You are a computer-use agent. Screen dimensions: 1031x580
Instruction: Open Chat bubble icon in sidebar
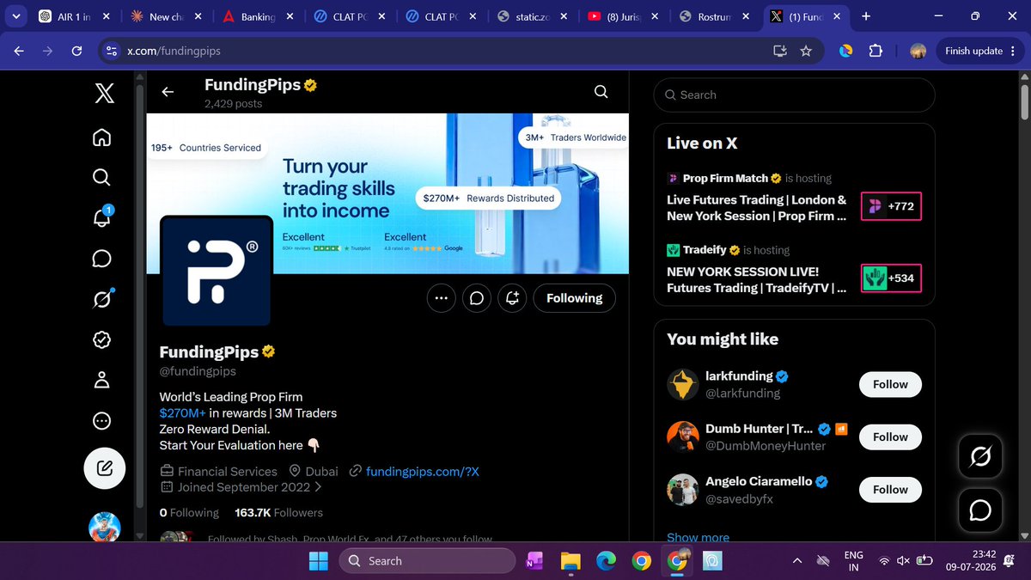coord(101,259)
